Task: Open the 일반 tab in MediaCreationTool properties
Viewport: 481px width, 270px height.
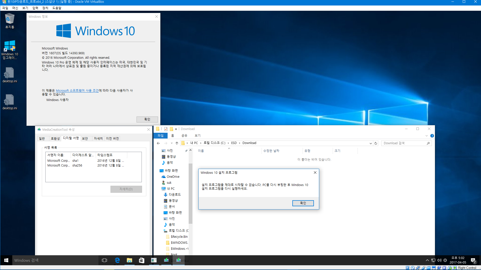Action: pyautogui.click(x=42, y=138)
